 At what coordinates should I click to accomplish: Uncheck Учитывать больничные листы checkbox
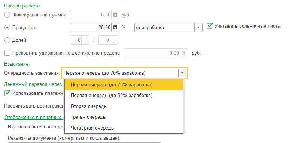210,26
